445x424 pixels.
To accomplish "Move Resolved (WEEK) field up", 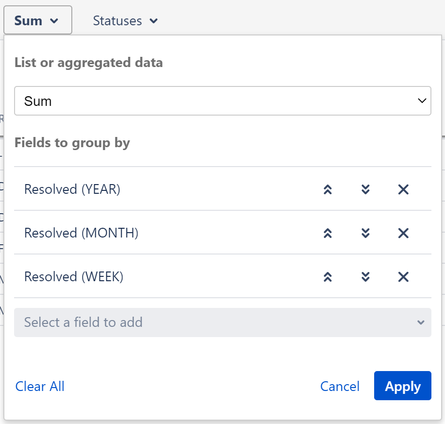I will coord(328,277).
